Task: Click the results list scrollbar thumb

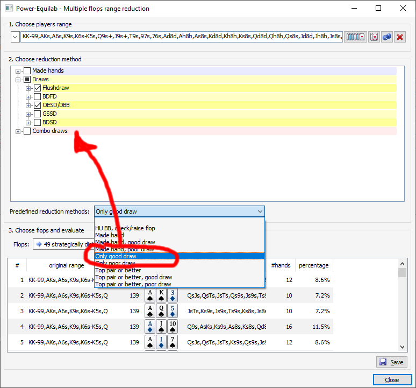Action: (402, 273)
